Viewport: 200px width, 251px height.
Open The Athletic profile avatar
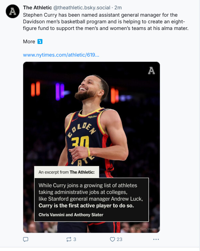13,12
